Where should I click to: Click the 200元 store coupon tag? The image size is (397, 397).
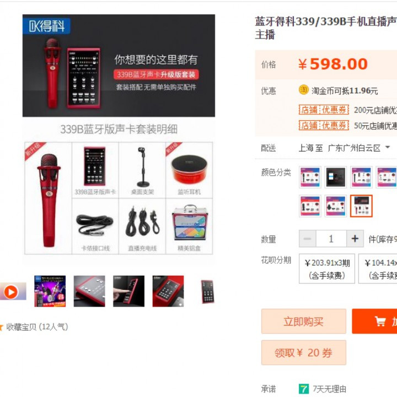(324, 110)
